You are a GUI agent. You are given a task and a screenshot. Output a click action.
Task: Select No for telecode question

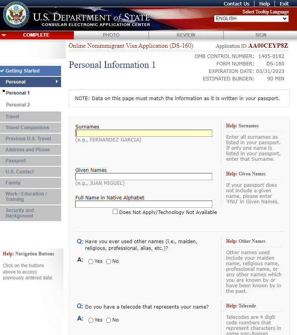pos(108,320)
